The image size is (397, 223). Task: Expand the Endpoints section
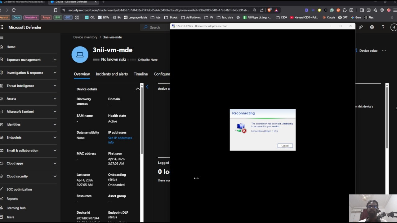(55, 138)
